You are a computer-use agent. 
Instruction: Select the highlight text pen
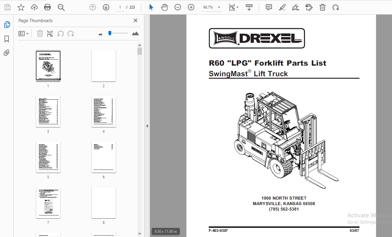coord(282,7)
